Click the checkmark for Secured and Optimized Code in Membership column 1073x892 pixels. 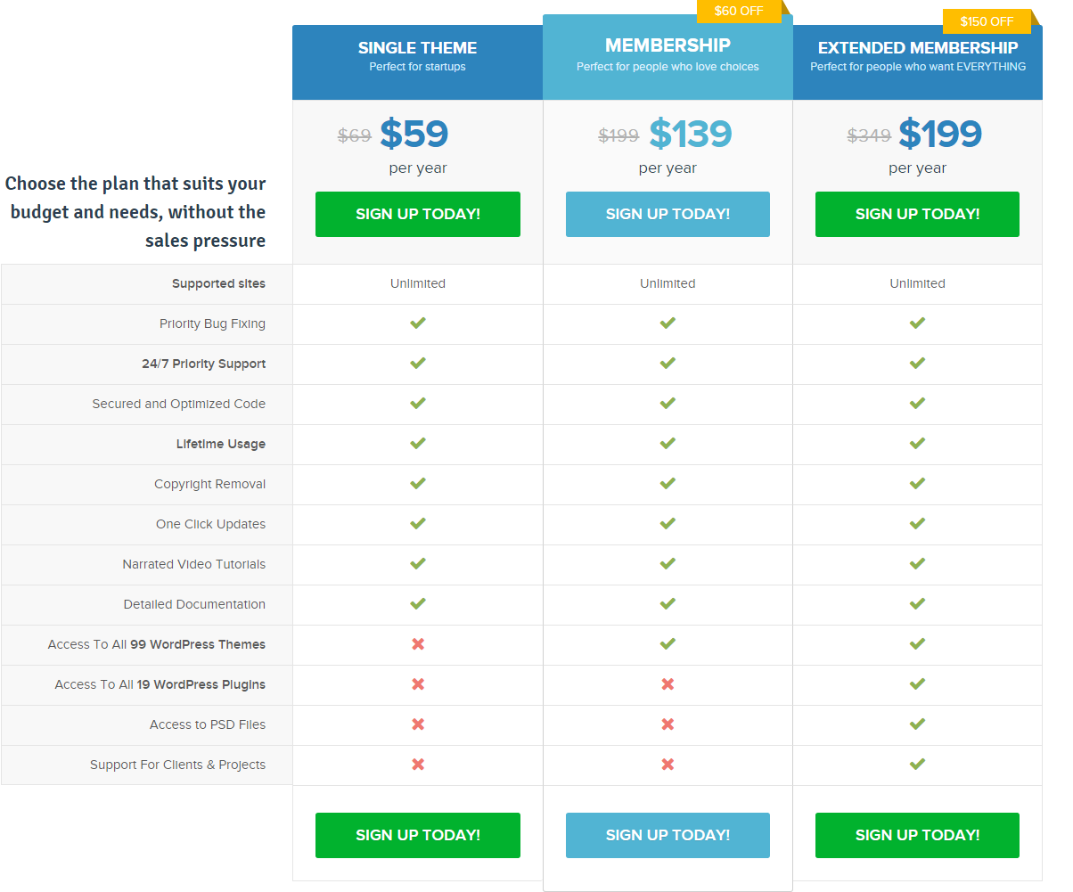point(667,403)
